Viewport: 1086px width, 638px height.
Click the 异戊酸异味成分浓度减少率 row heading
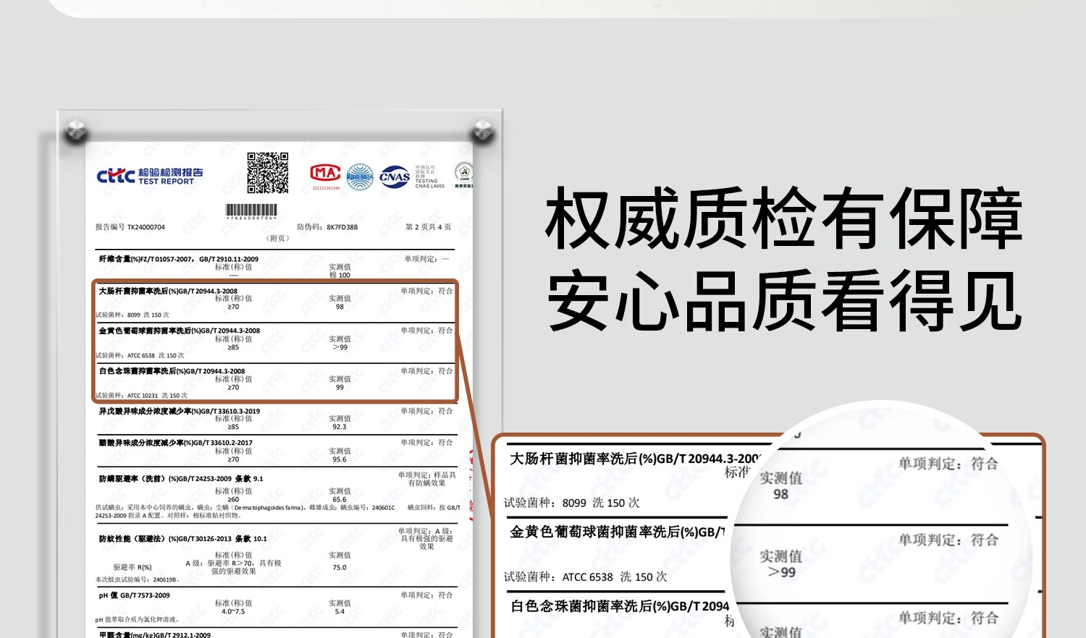coord(180,411)
